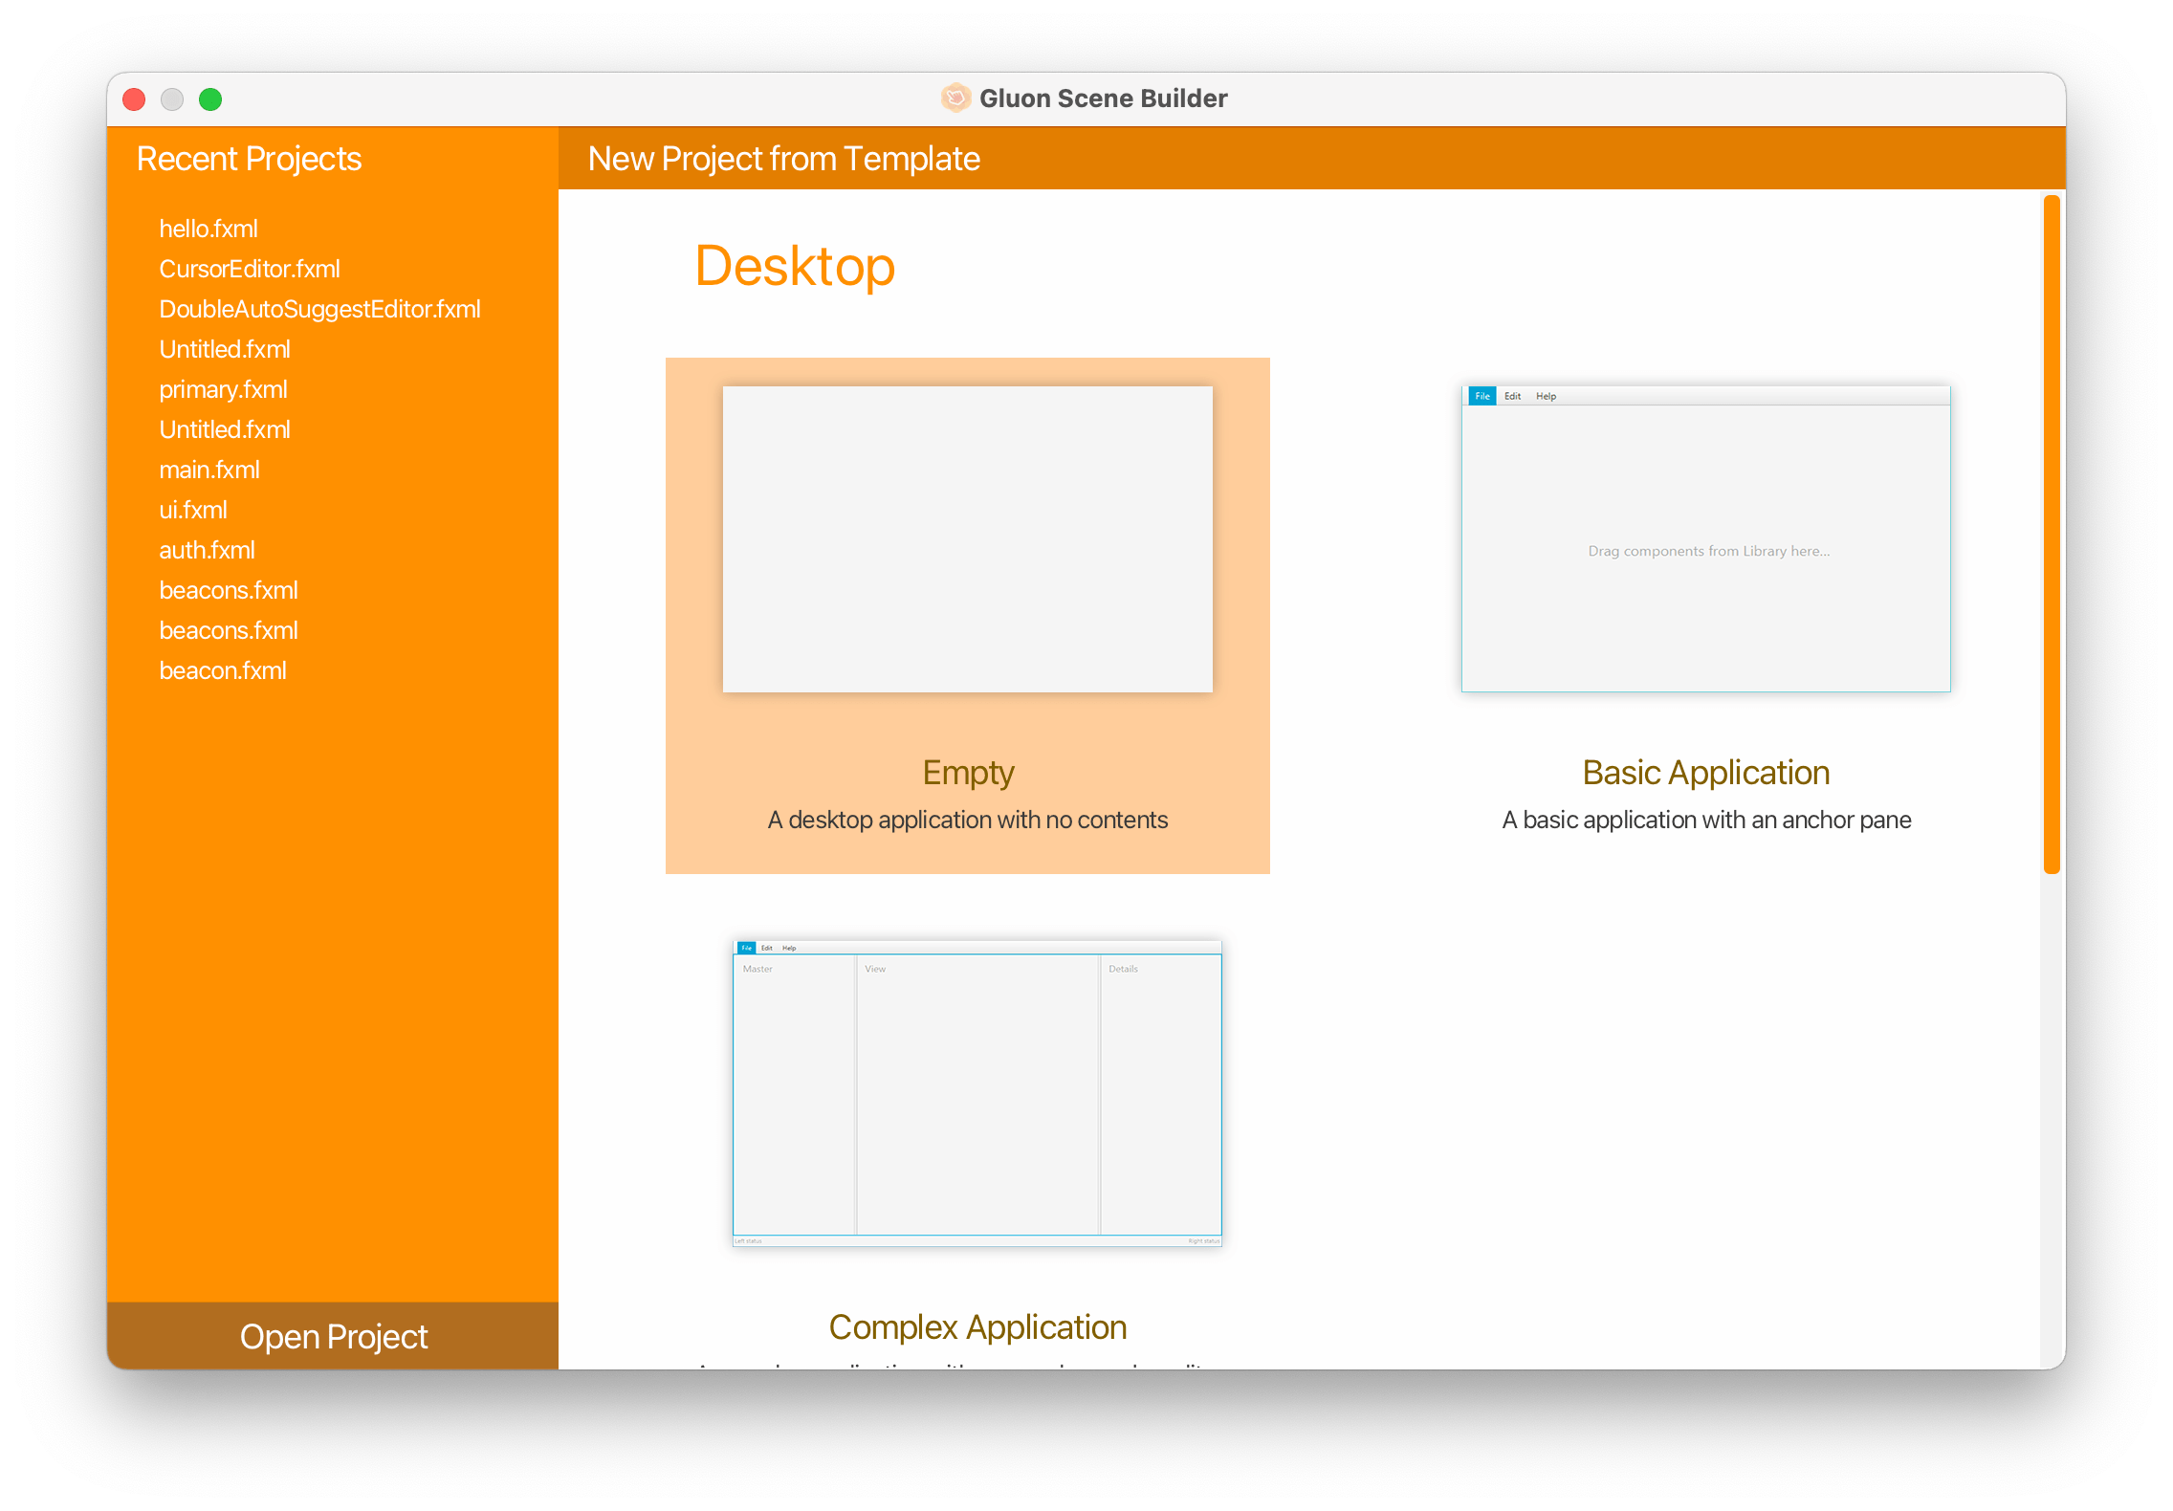The image size is (2173, 1511).
Task: Open recent project auth.fxml
Action: [207, 550]
